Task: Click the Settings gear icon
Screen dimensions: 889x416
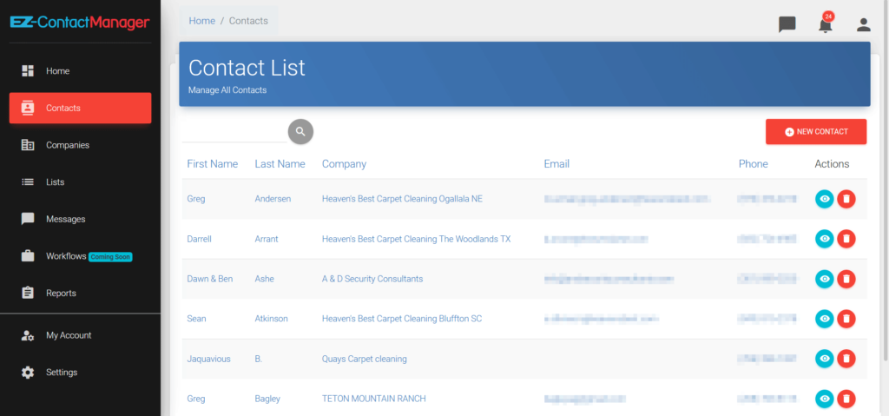Action: pos(28,373)
